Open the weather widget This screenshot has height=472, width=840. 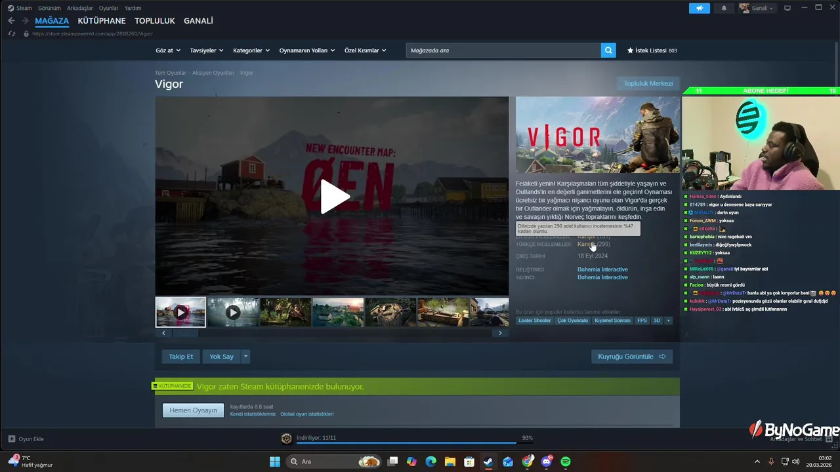(30, 462)
